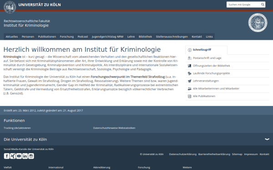Open Kontakt in the top navigation bar
This screenshot has height=170, width=273.
(197, 37)
